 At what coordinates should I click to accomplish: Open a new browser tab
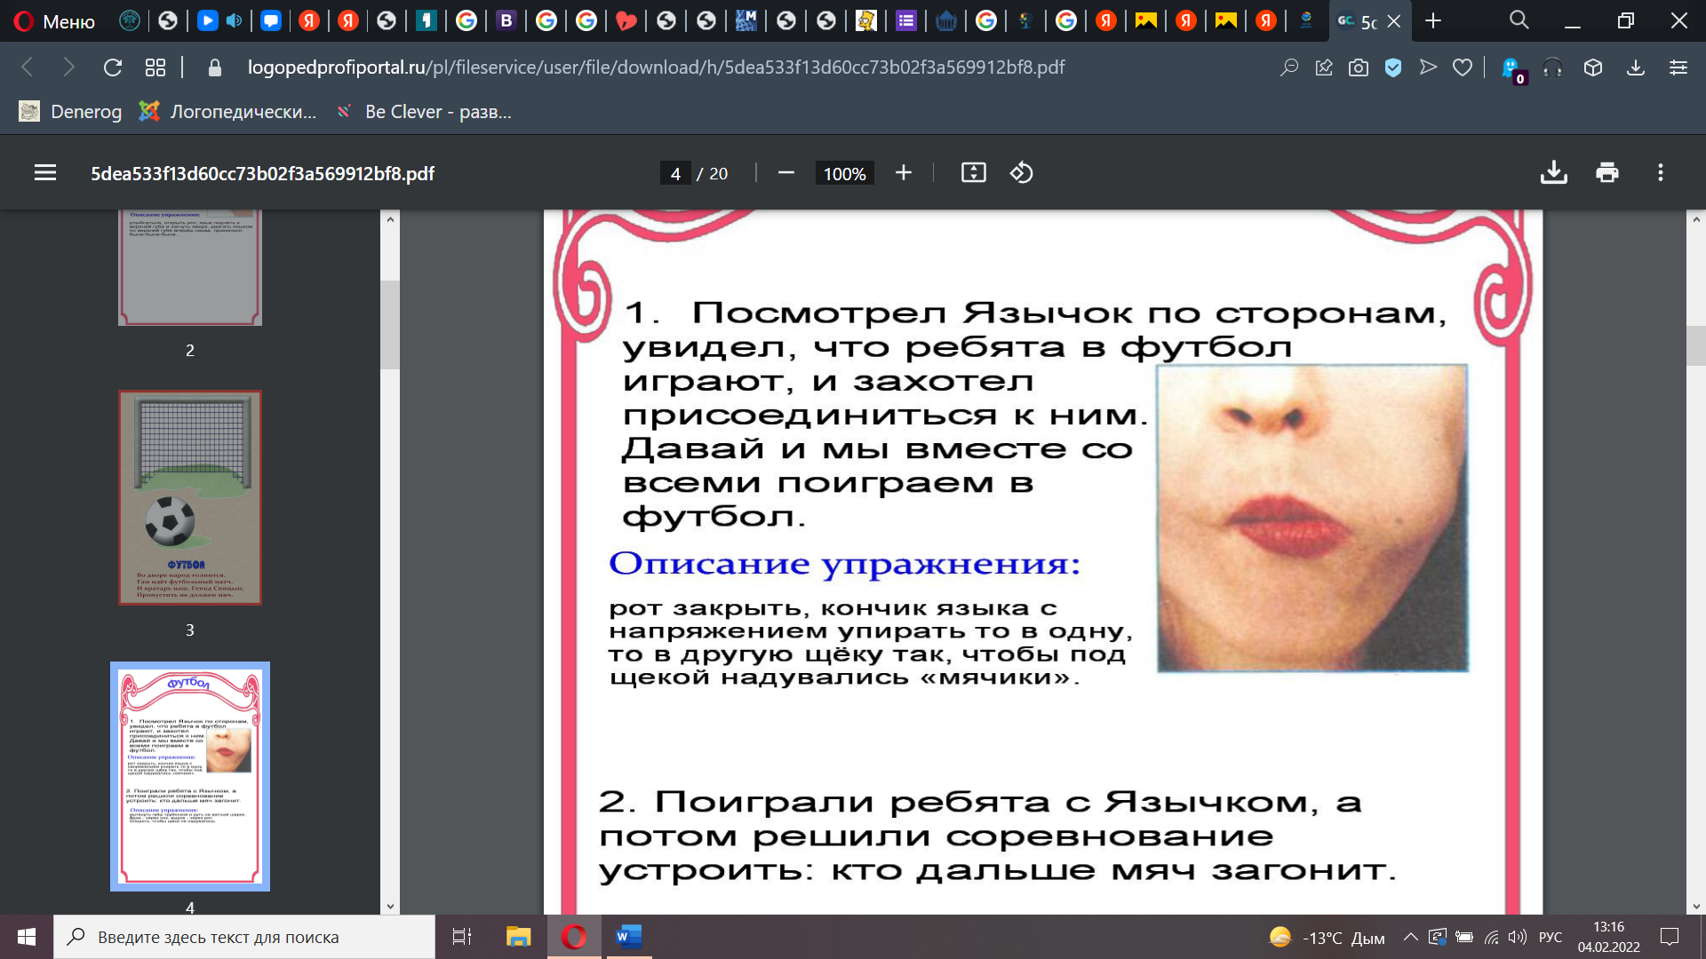[x=1432, y=21]
